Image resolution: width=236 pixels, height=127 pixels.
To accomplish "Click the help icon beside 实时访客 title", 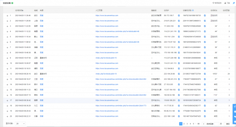I will tap(12, 3).
